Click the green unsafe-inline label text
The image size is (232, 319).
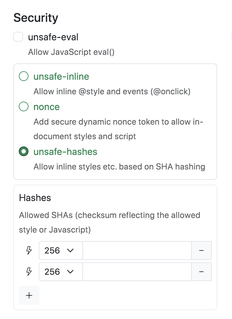coord(61,76)
